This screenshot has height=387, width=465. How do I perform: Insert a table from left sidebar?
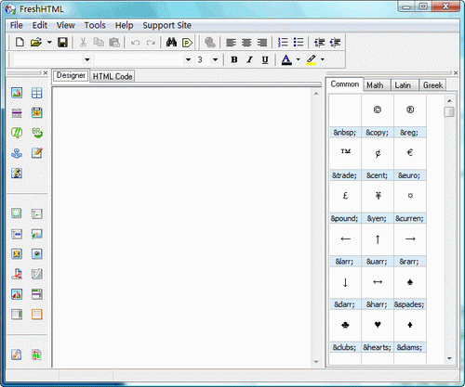[36, 93]
